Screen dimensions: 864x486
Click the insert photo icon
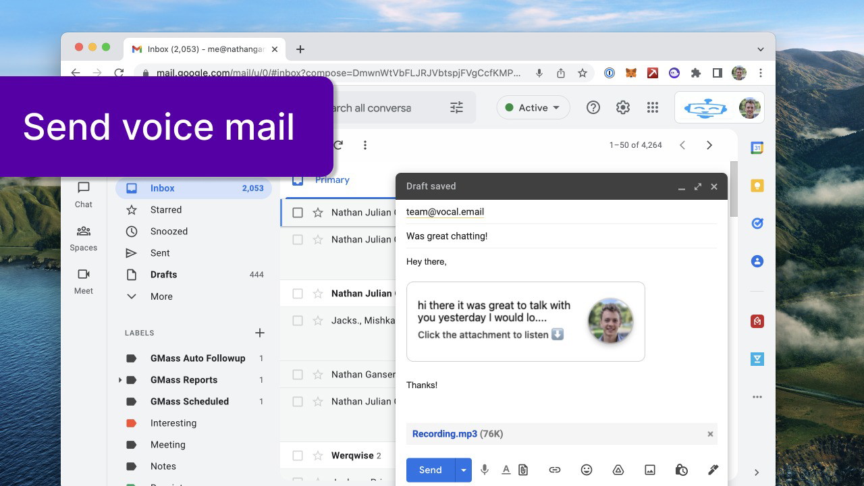coord(650,470)
